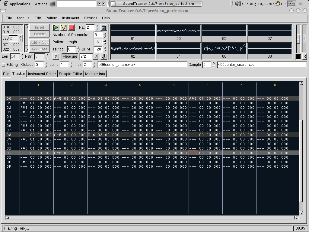Screen dimensions: 309x232
Task: Open the workspace switcher grid in panel
Action: 291,4
